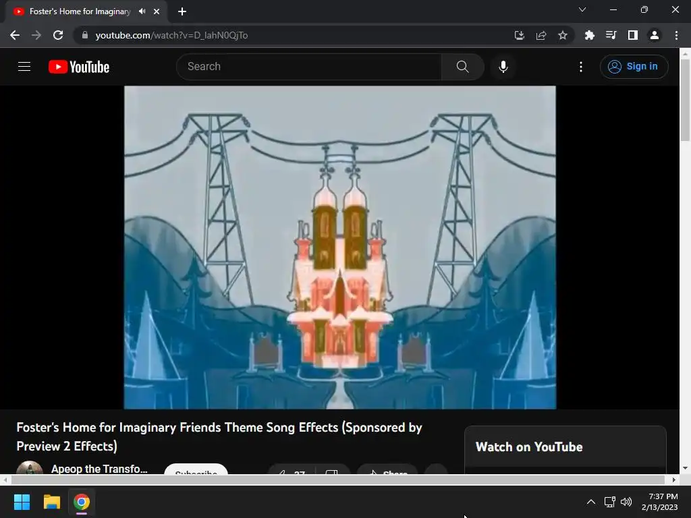Click the vertical page scrollbar thumb
The height and width of the screenshot is (518, 691).
point(685,100)
